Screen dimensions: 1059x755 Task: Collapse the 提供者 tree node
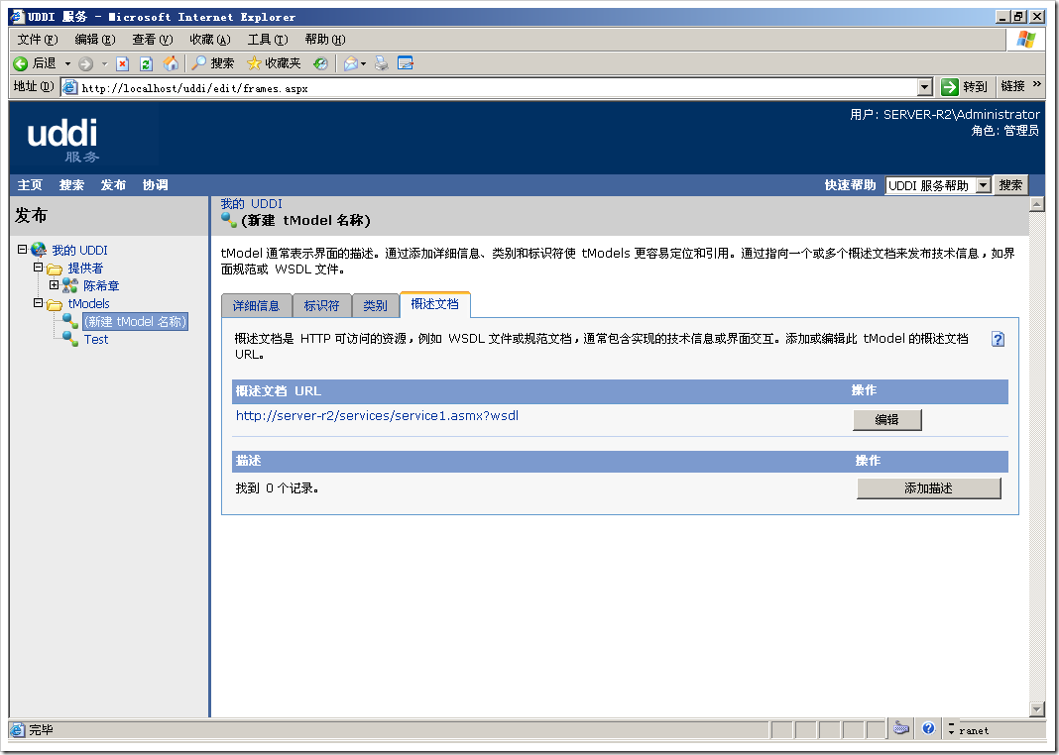(x=39, y=268)
